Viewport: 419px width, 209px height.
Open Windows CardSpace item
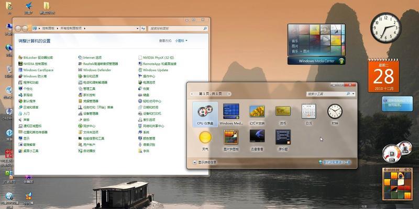36,70
